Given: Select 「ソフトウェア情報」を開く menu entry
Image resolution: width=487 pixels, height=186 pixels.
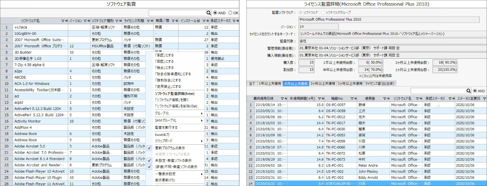Looking at the screenshot, I should point(172,100).
